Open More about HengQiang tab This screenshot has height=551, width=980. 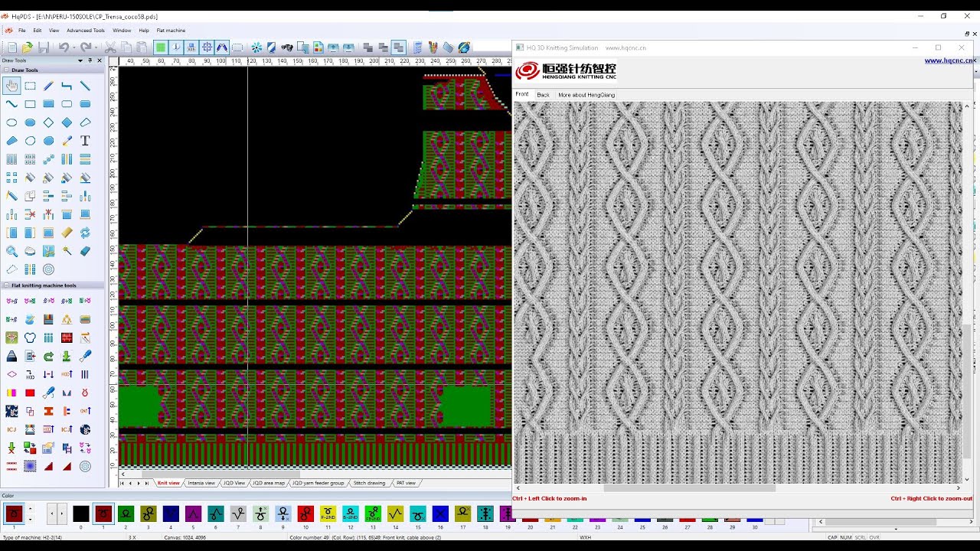pyautogui.click(x=586, y=95)
